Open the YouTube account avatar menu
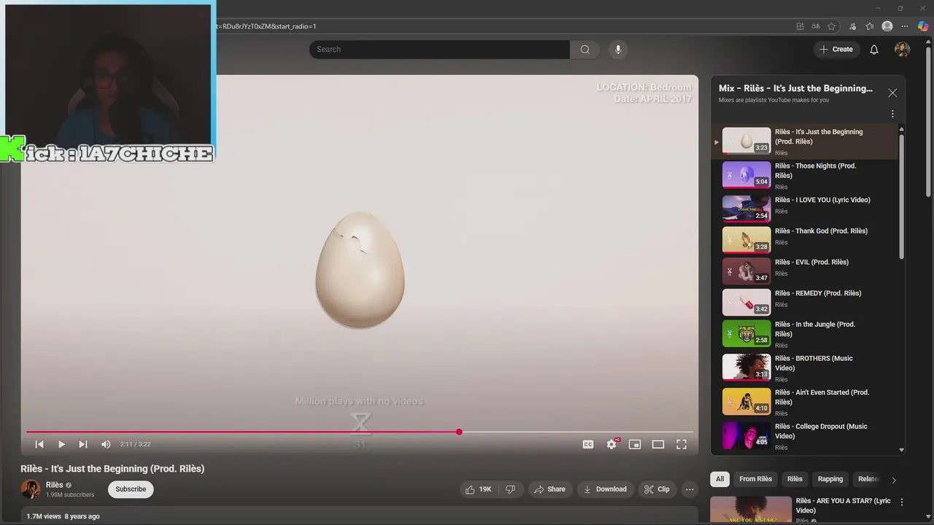This screenshot has width=934, height=525. click(x=903, y=50)
